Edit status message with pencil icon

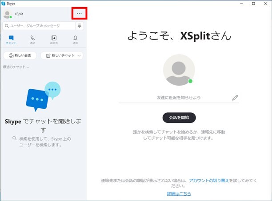point(235,98)
